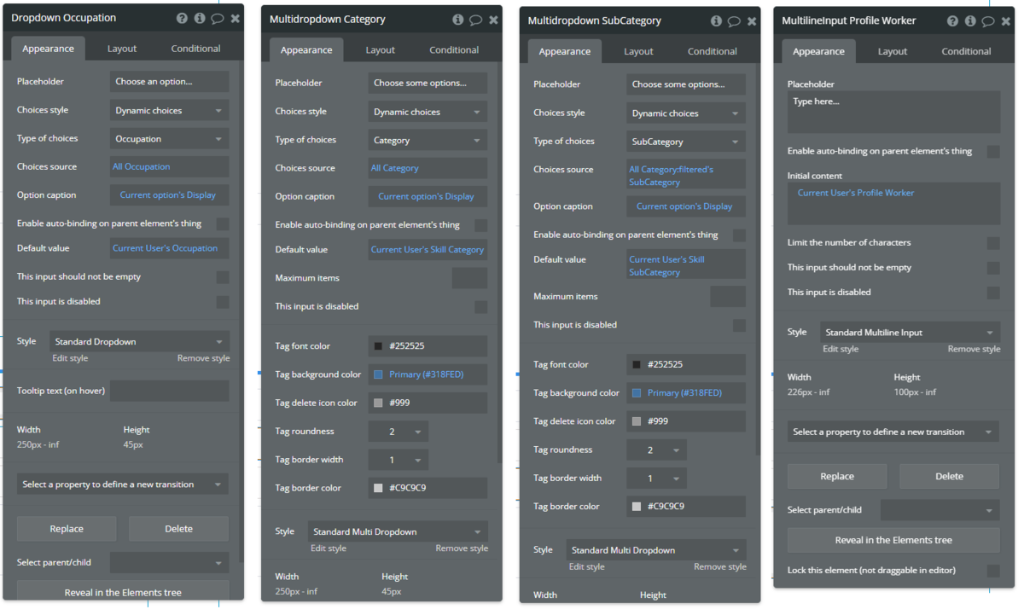Open transition property dropdown in Profile Worker panel
This screenshot has width=1024, height=615.
893,432
